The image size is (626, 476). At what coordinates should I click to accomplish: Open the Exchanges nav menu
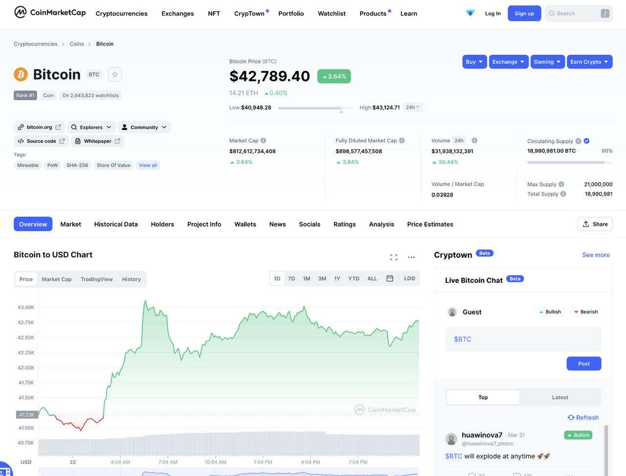pyautogui.click(x=178, y=14)
